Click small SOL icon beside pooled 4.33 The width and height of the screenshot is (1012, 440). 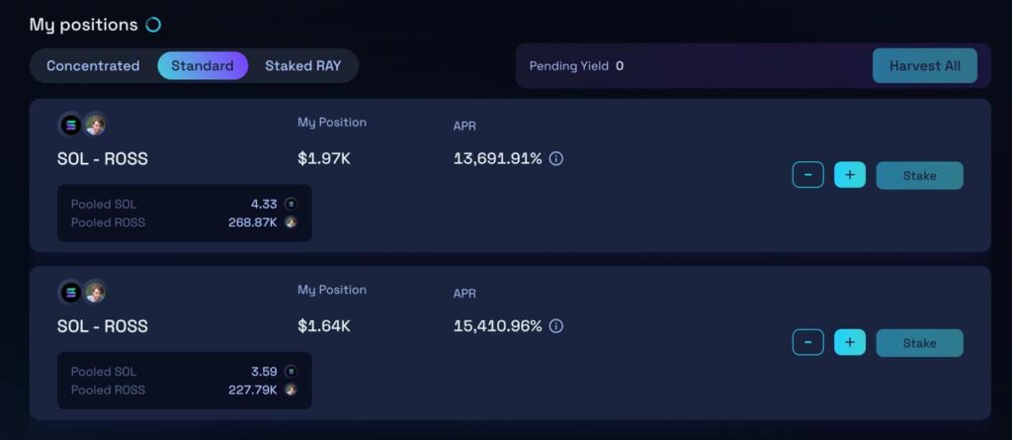[x=291, y=204]
